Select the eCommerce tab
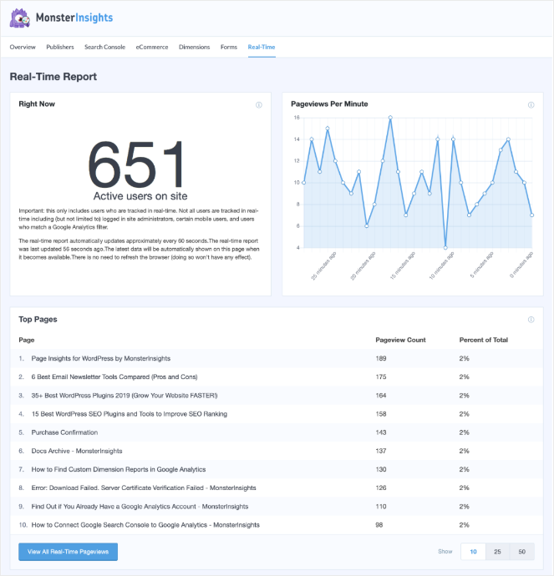 152,47
